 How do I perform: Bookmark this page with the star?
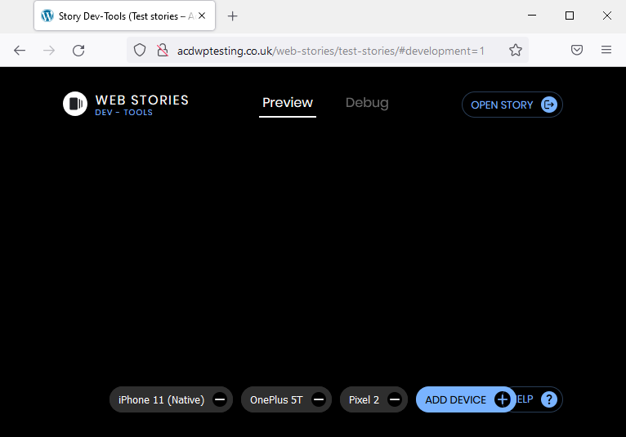click(516, 50)
